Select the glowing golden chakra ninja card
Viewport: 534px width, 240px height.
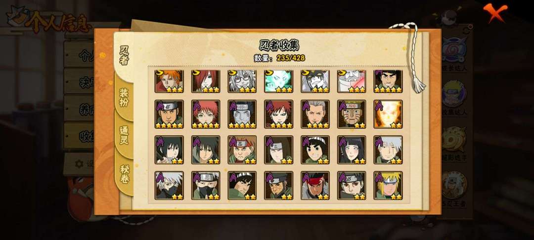(388, 114)
